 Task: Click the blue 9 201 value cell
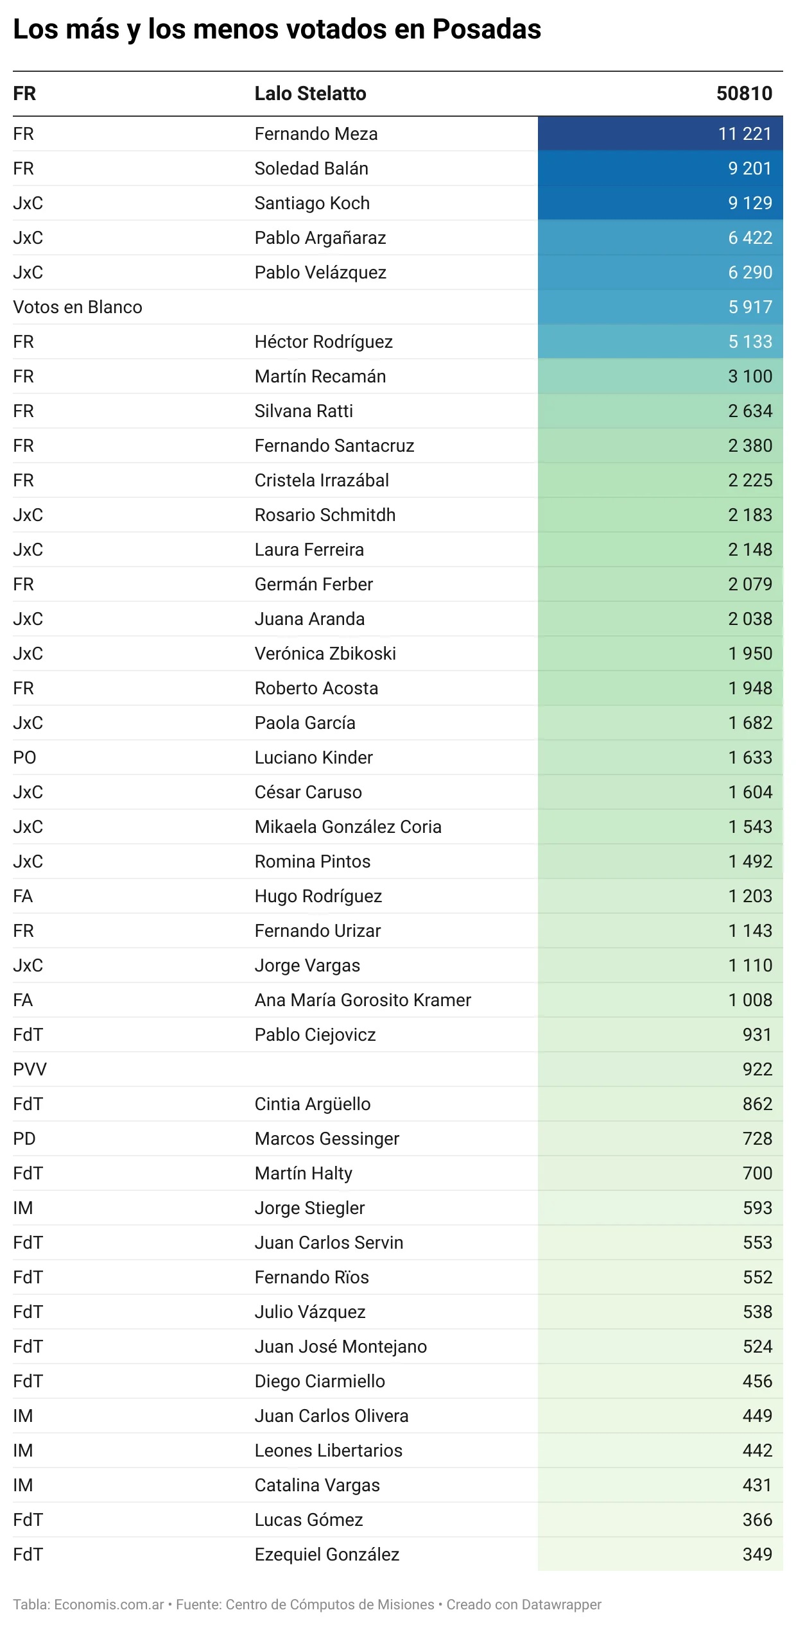660,168
